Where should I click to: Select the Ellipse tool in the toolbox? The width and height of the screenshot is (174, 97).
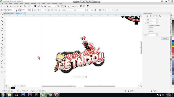point(2,37)
